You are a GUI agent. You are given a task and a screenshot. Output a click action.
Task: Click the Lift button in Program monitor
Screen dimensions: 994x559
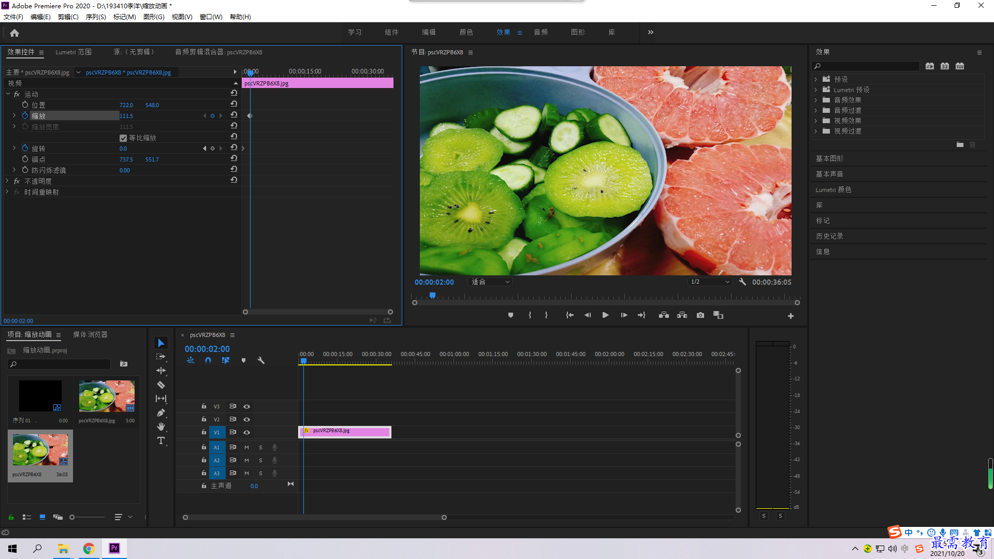(664, 315)
